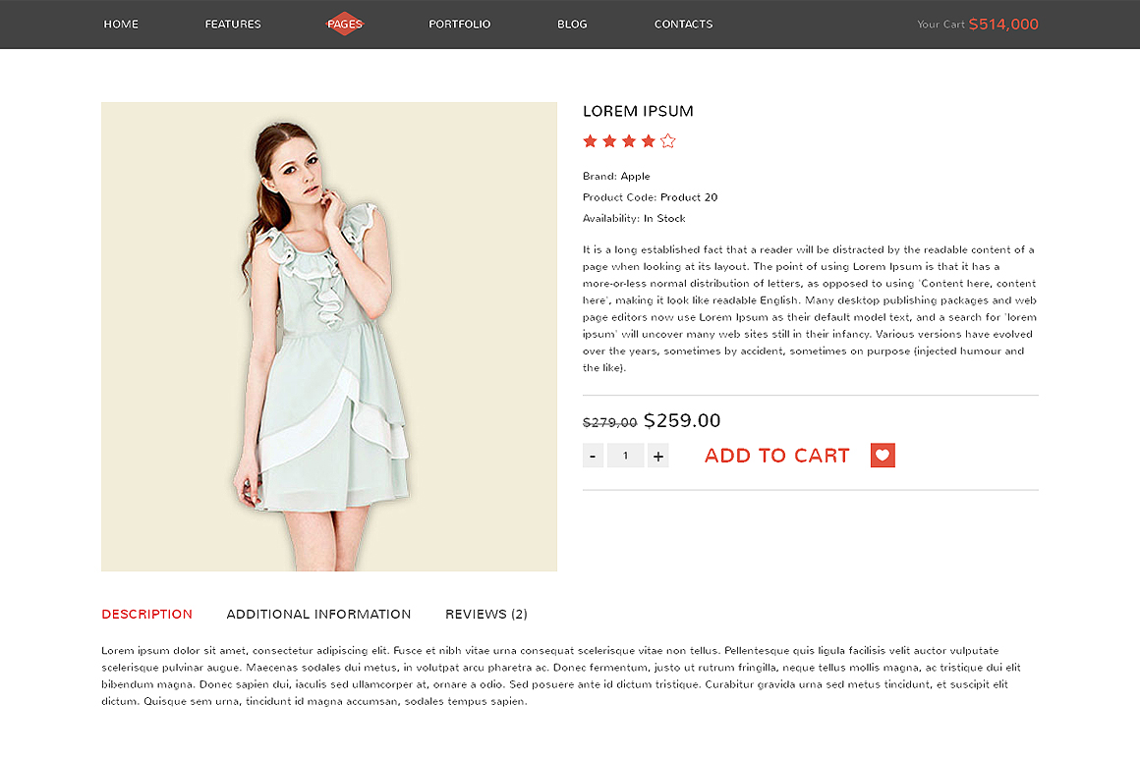The image size is (1140, 758).
Task: Click the dress product image
Action: (328, 336)
